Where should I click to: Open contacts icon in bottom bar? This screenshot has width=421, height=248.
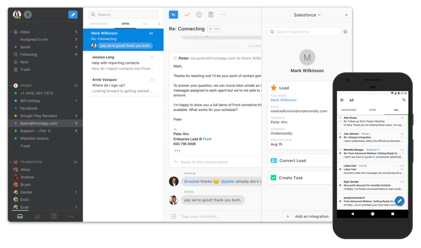(x=54, y=217)
